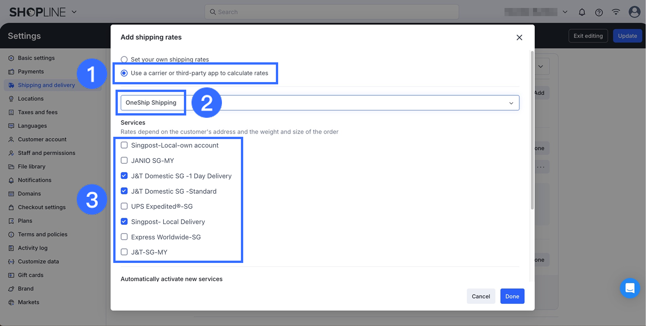Click the Exit editing button
The image size is (646, 326).
pyautogui.click(x=588, y=36)
